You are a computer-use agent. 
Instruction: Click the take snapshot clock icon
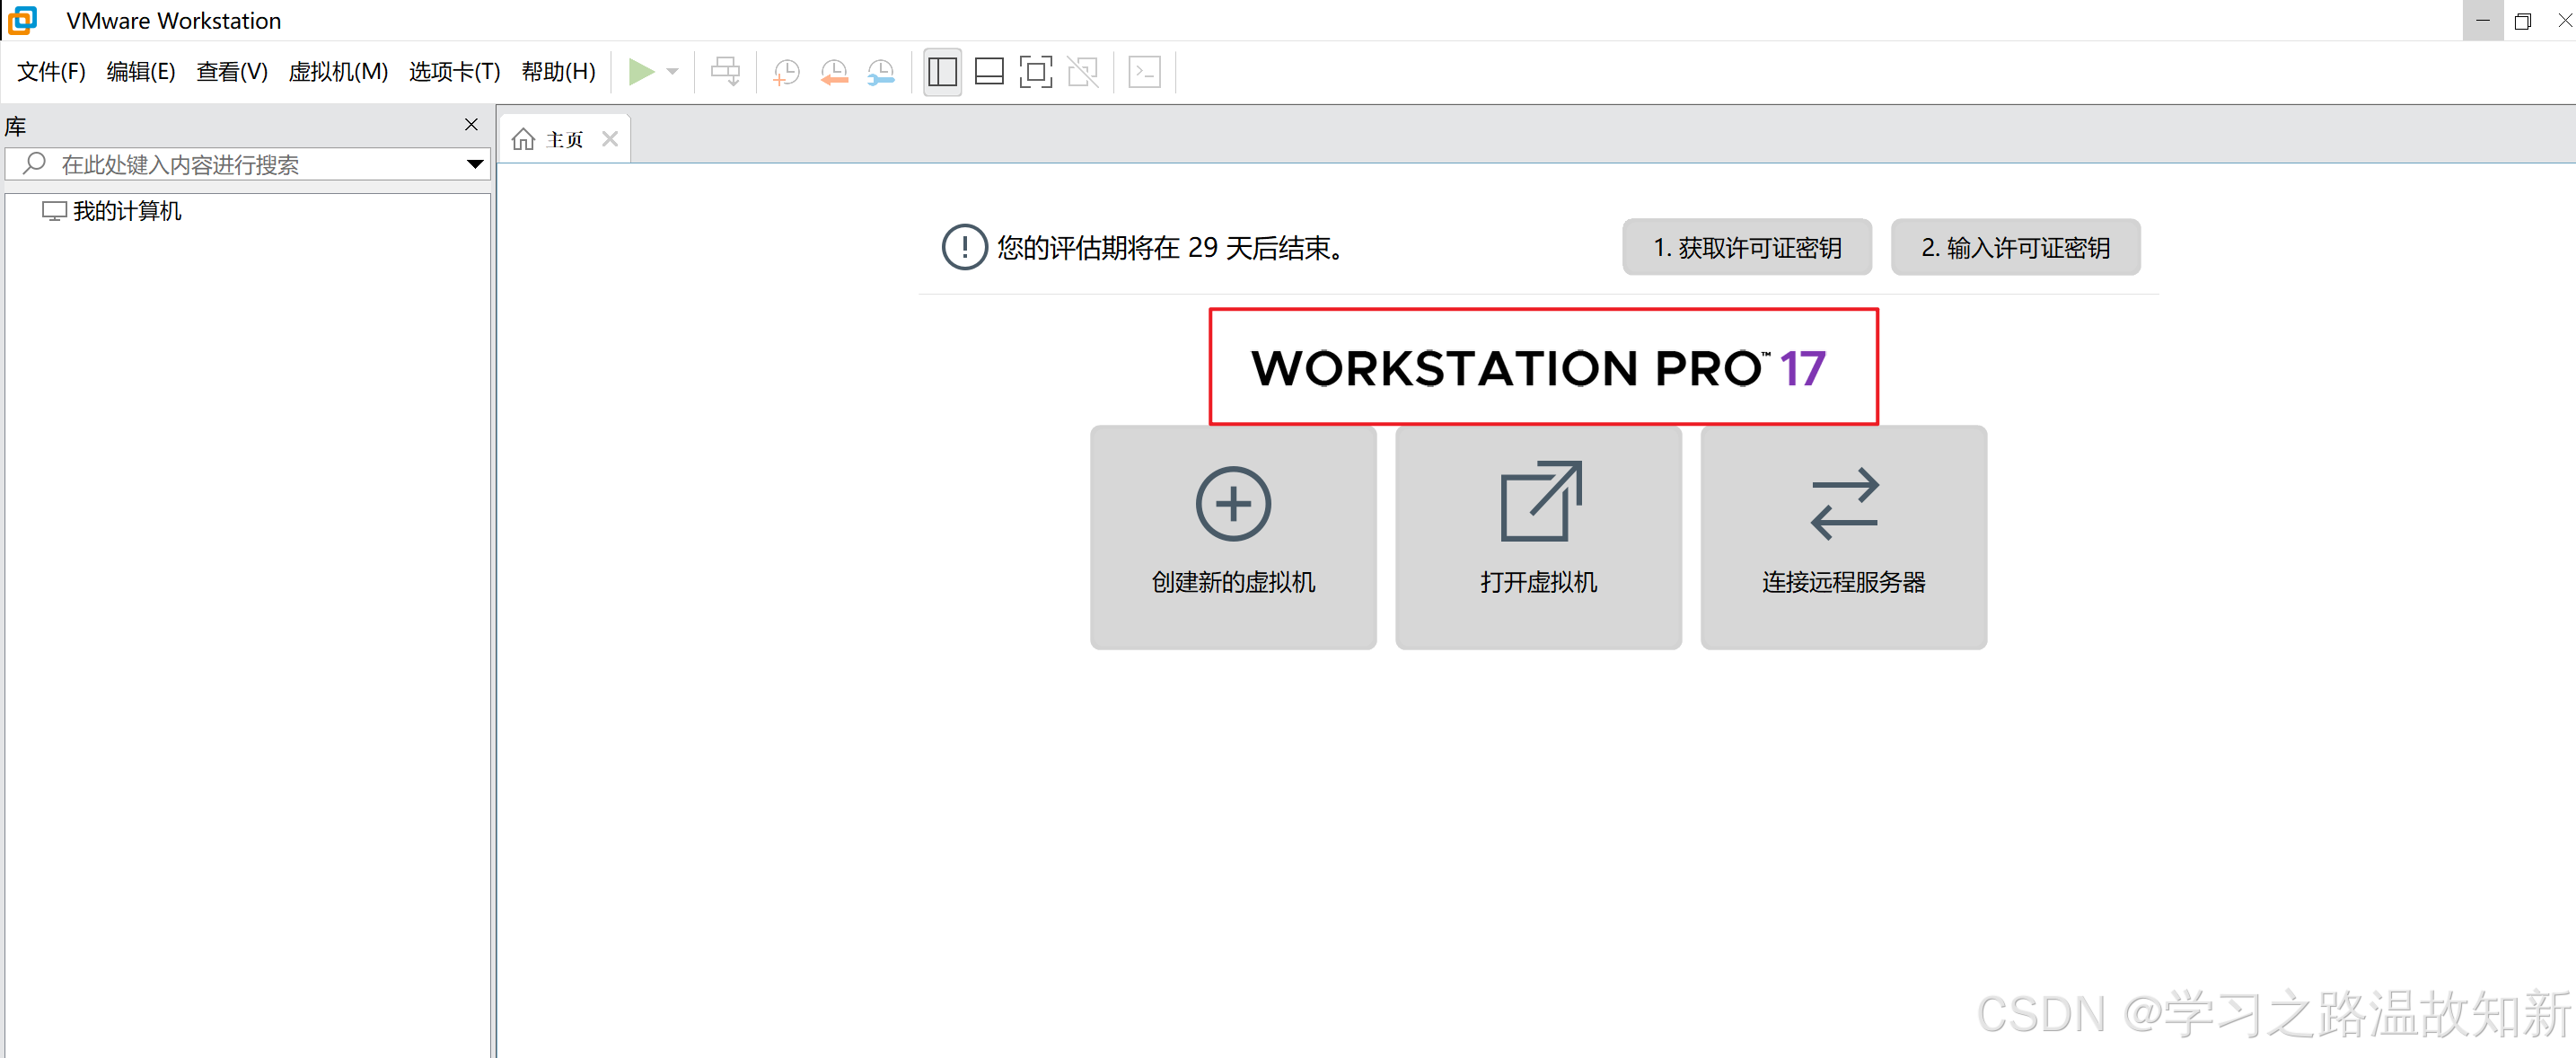click(786, 72)
